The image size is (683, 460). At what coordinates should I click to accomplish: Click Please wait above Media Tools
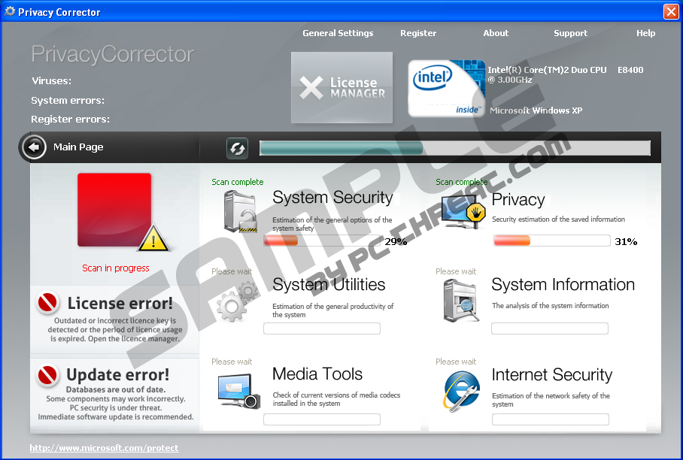232,362
